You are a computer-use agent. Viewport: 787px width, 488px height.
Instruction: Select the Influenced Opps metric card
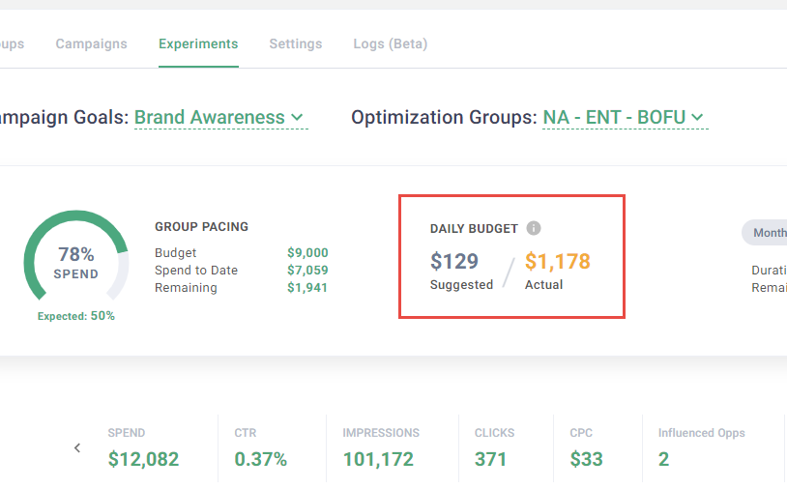pyautogui.click(x=701, y=448)
